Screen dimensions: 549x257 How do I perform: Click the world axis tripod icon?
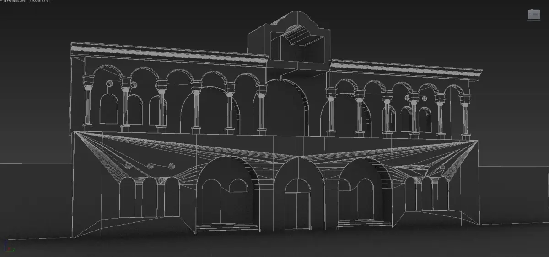7,247
